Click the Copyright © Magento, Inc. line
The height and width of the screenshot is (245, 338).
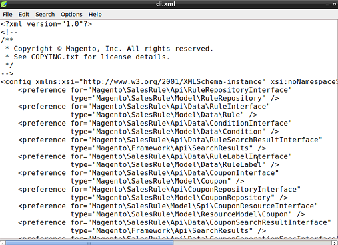click(x=109, y=49)
